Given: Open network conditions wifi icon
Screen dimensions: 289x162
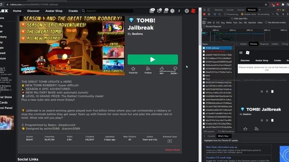Looking at the screenshot, I should pyautogui.click(x=277, y=14).
